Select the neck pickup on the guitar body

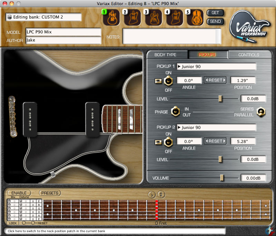click(x=92, y=119)
